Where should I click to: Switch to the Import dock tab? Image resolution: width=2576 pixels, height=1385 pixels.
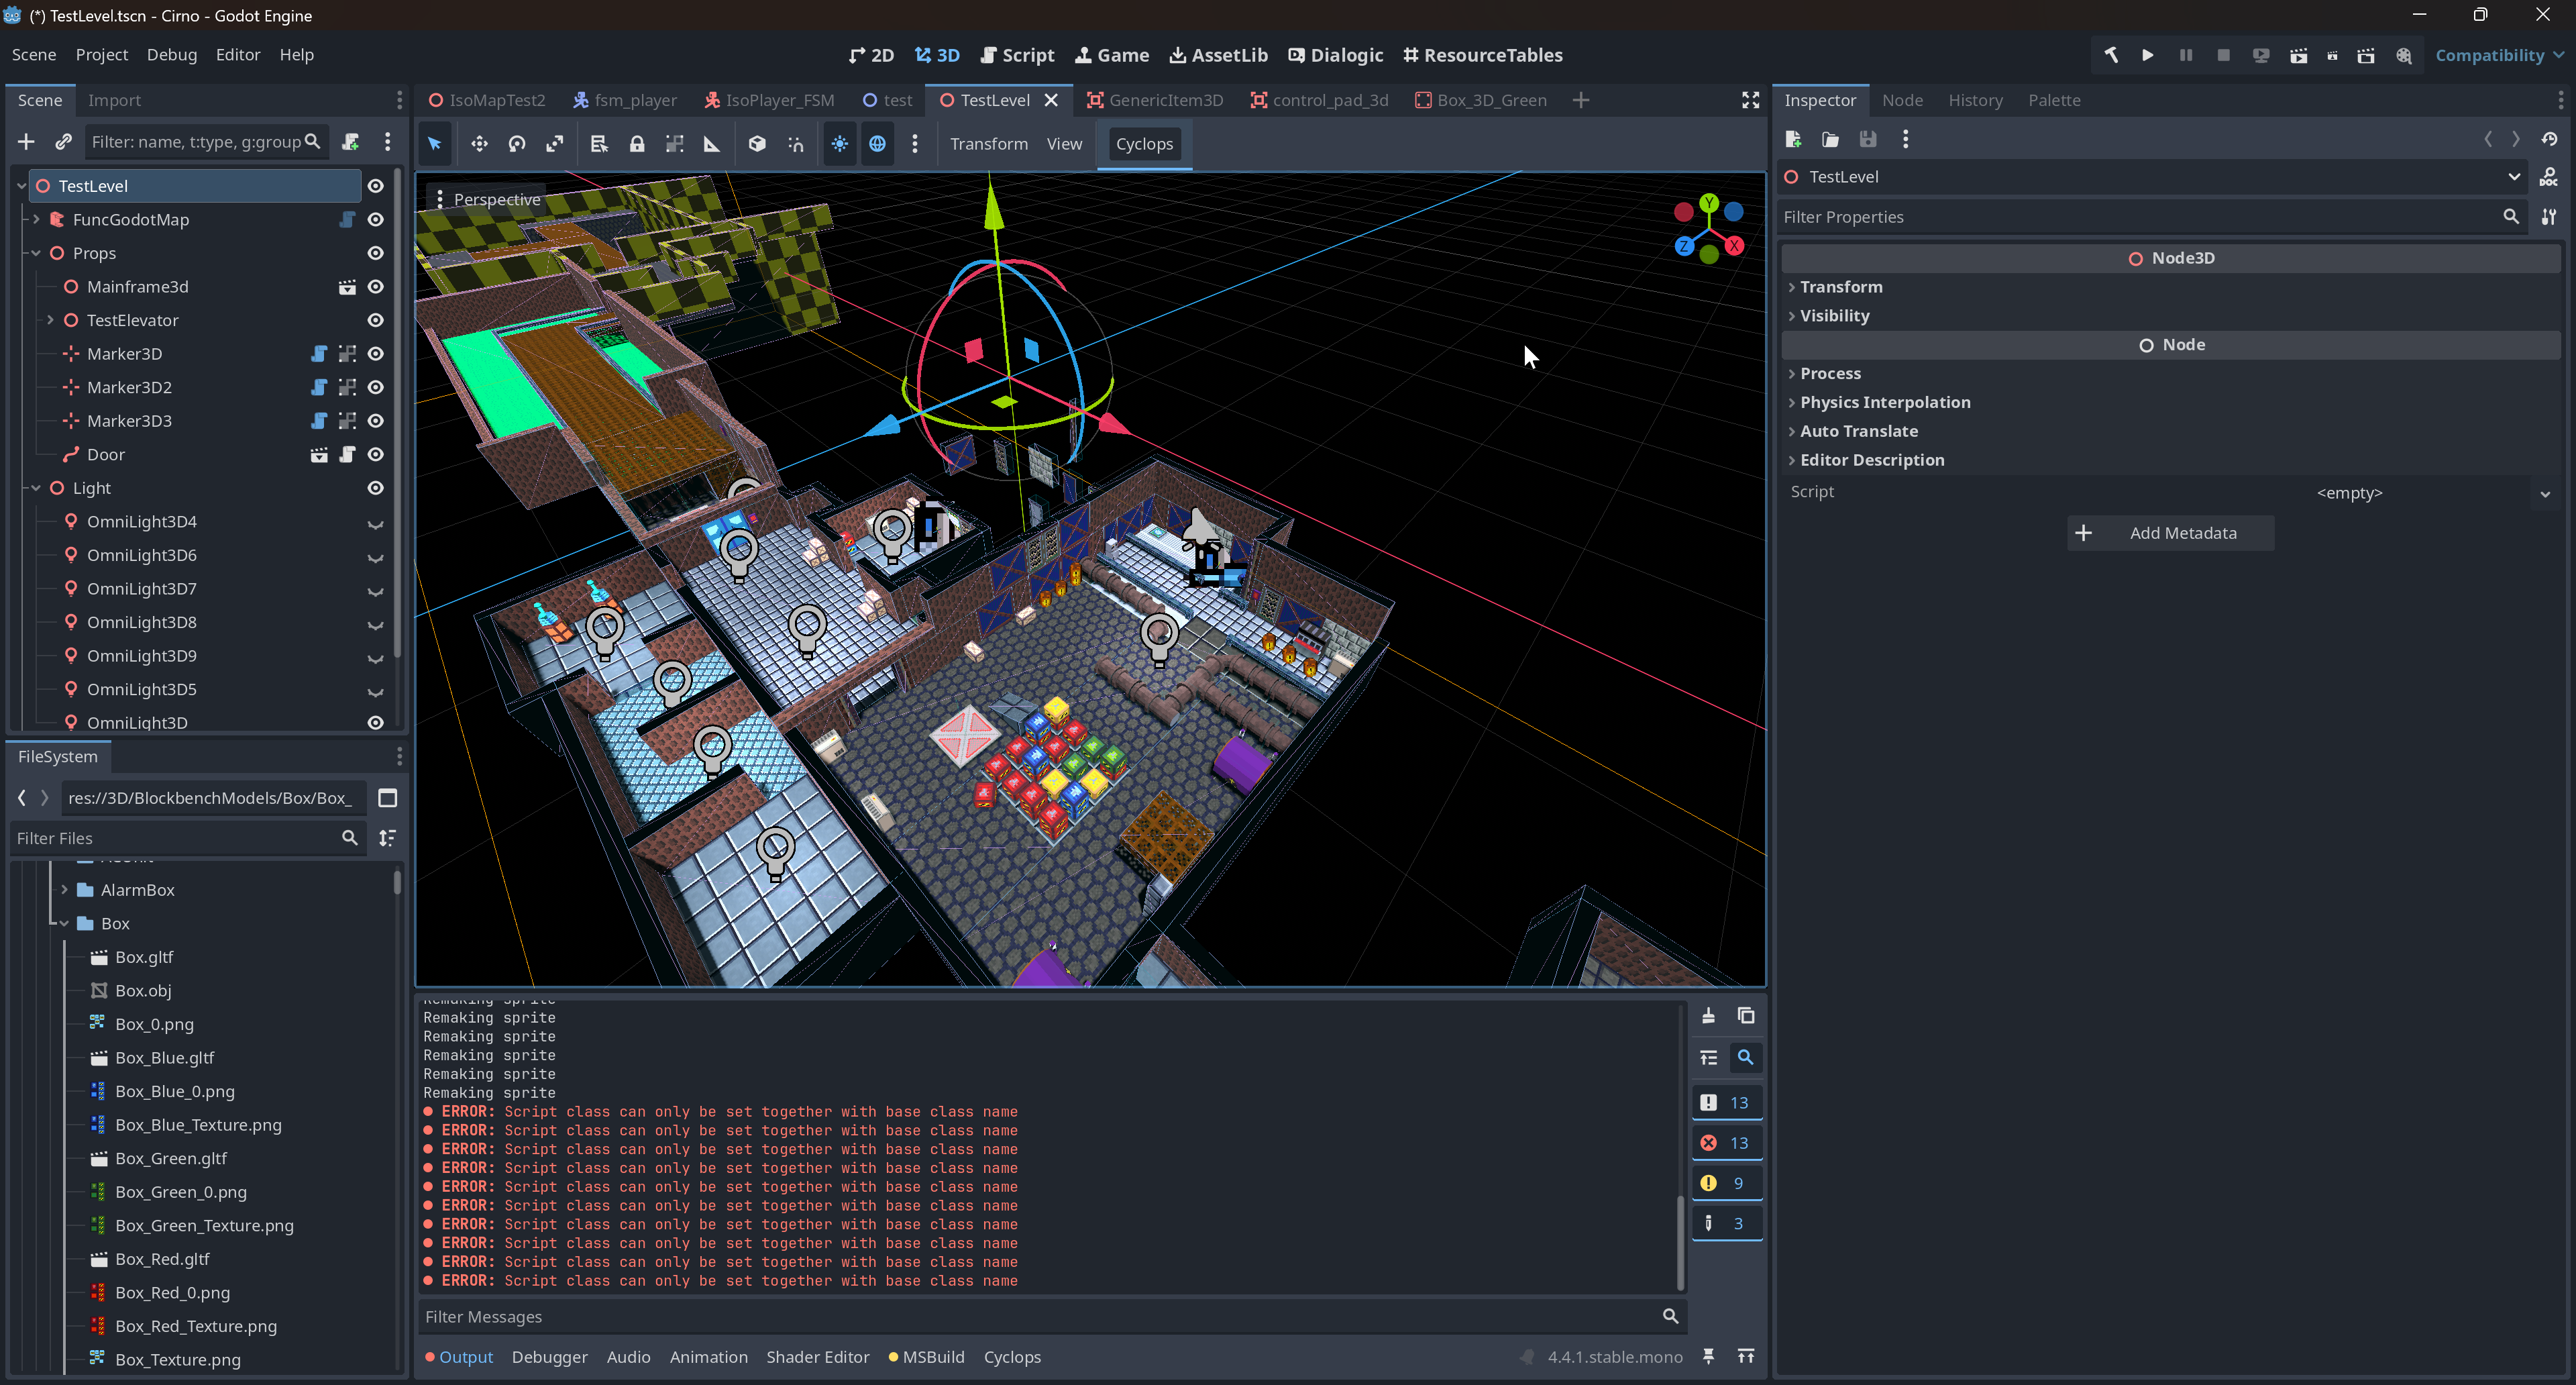click(114, 100)
